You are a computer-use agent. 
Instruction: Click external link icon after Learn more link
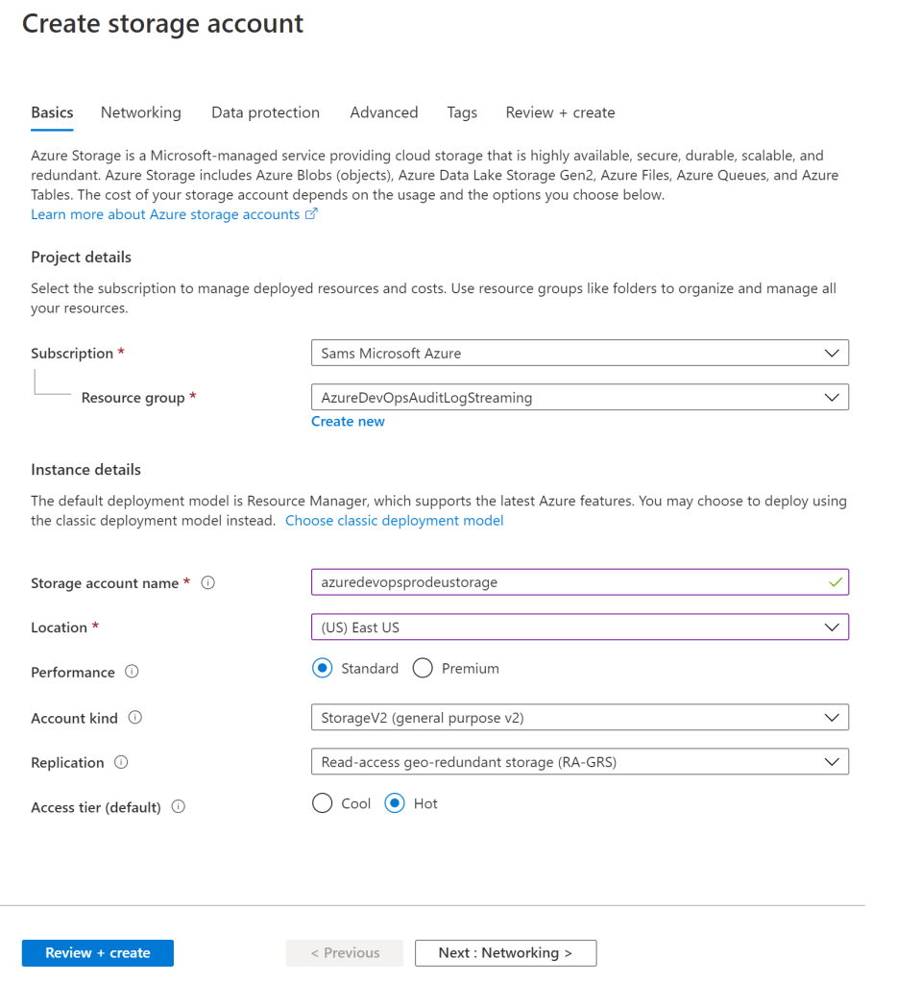(x=311, y=214)
